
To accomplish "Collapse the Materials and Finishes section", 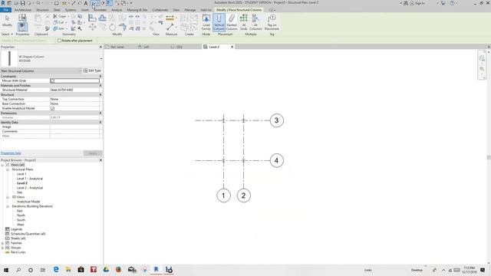I will point(101,85).
